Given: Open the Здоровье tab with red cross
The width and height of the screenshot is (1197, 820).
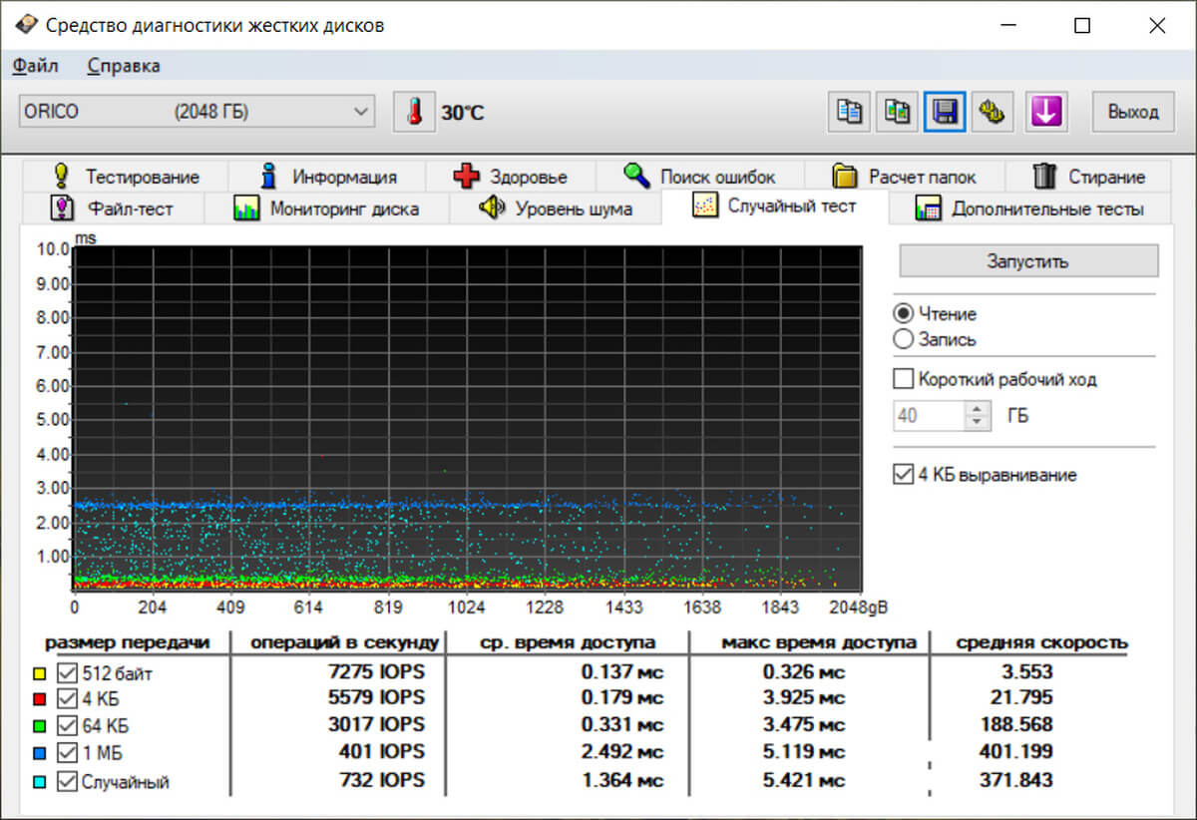Looking at the screenshot, I should pos(510,177).
